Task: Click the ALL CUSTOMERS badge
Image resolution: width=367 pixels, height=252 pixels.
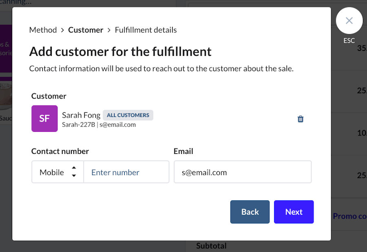Action: 128,115
